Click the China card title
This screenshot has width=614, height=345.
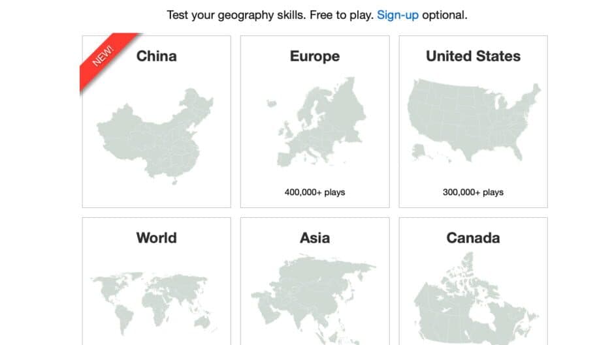pos(156,56)
